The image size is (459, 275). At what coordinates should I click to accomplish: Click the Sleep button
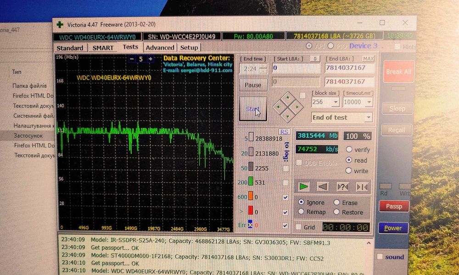397,109
